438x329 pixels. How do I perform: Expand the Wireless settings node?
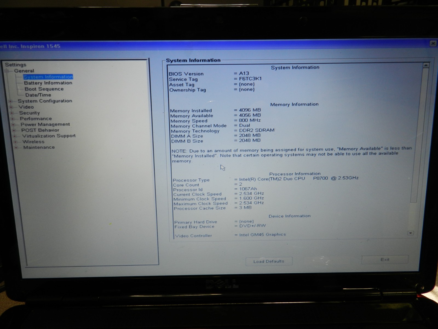[x=15, y=142]
